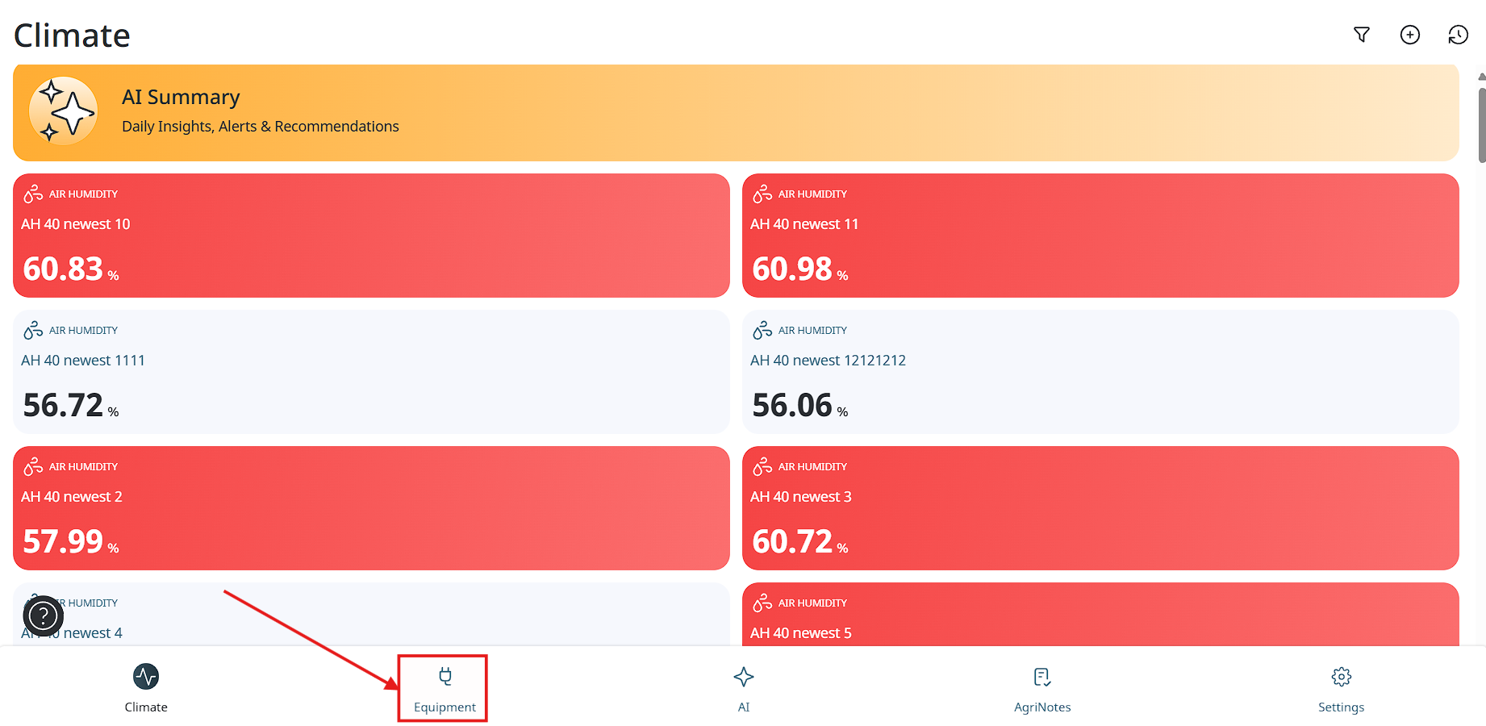Select the AH 40 newest 11 card
This screenshot has height=726, width=1486.
click(1100, 236)
